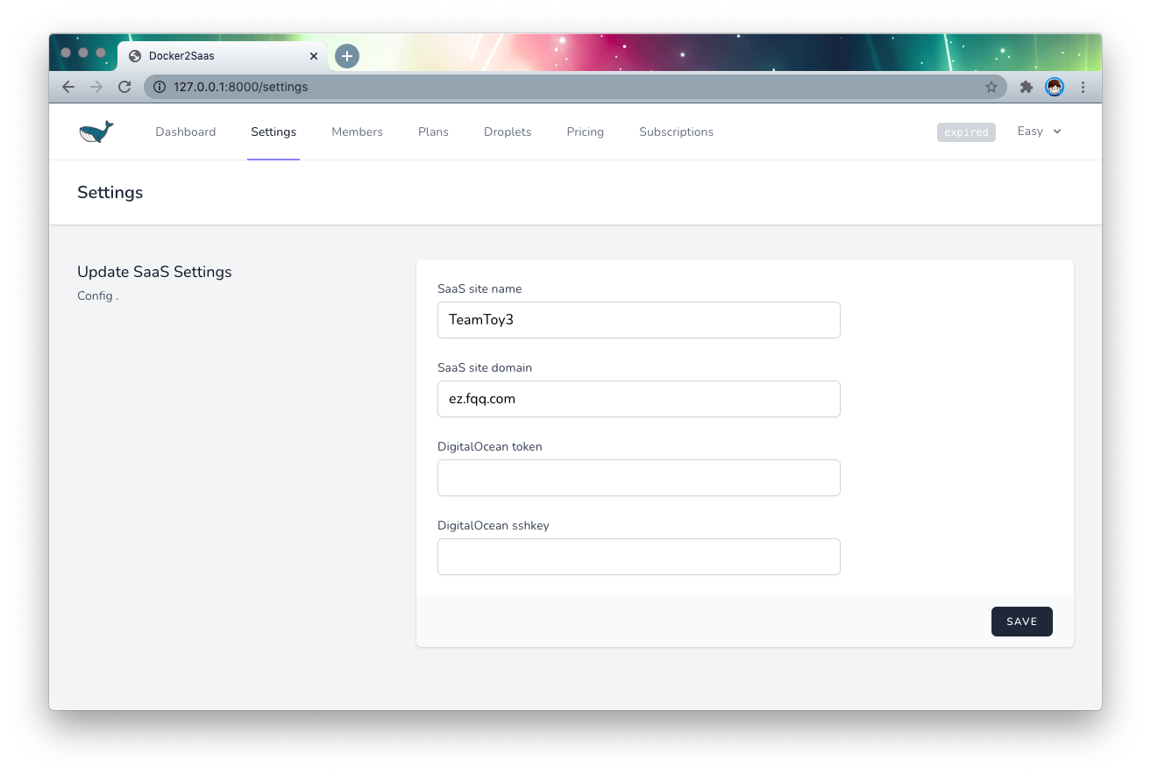
Task: Expand the Easy user dropdown
Action: point(1040,132)
